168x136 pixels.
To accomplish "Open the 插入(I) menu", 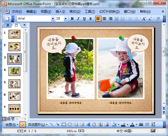I will click(x=60, y=12).
